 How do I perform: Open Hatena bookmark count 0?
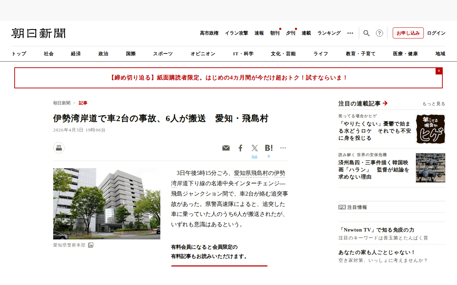pyautogui.click(x=269, y=156)
